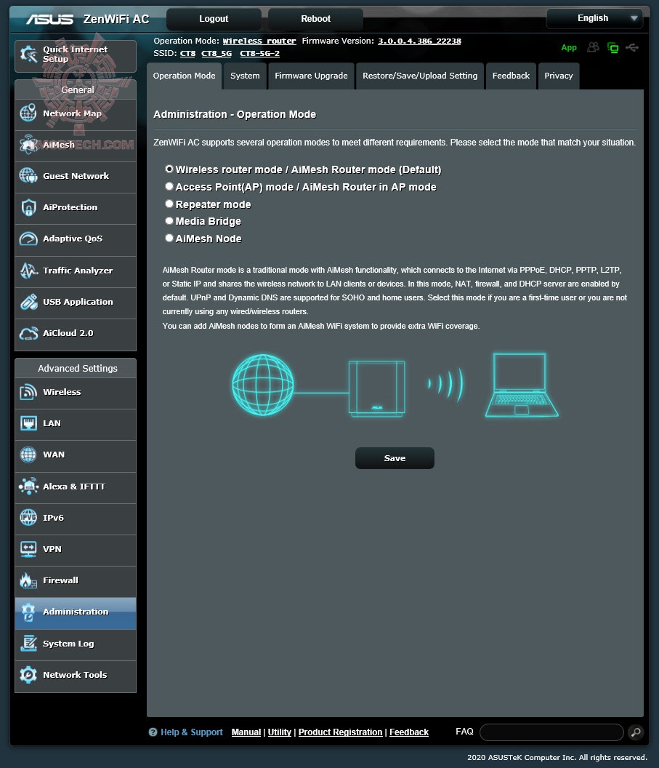The image size is (659, 768).
Task: Click the Guest Network icon
Action: pyautogui.click(x=28, y=176)
